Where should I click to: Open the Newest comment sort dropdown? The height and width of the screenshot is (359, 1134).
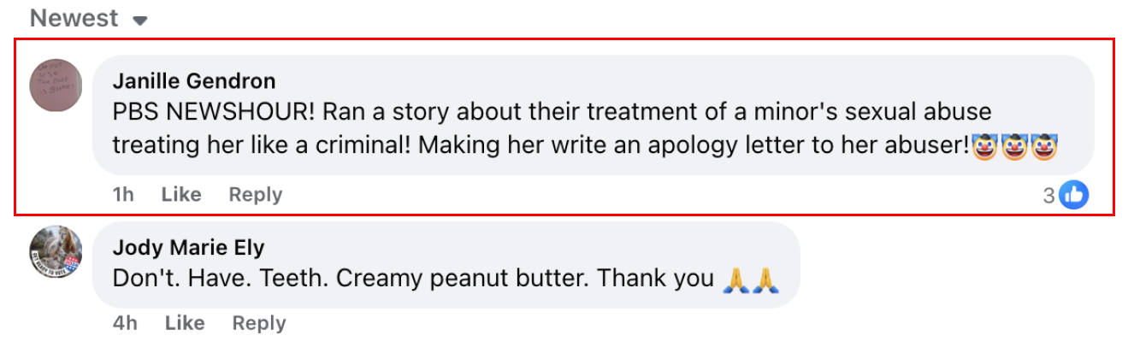pyautogui.click(x=73, y=18)
